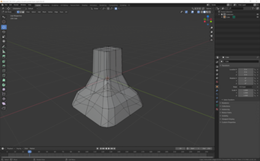Choose the Loop Cut tool
Image resolution: width=260 pixels, height=161 pixels.
click(x=4, y=71)
